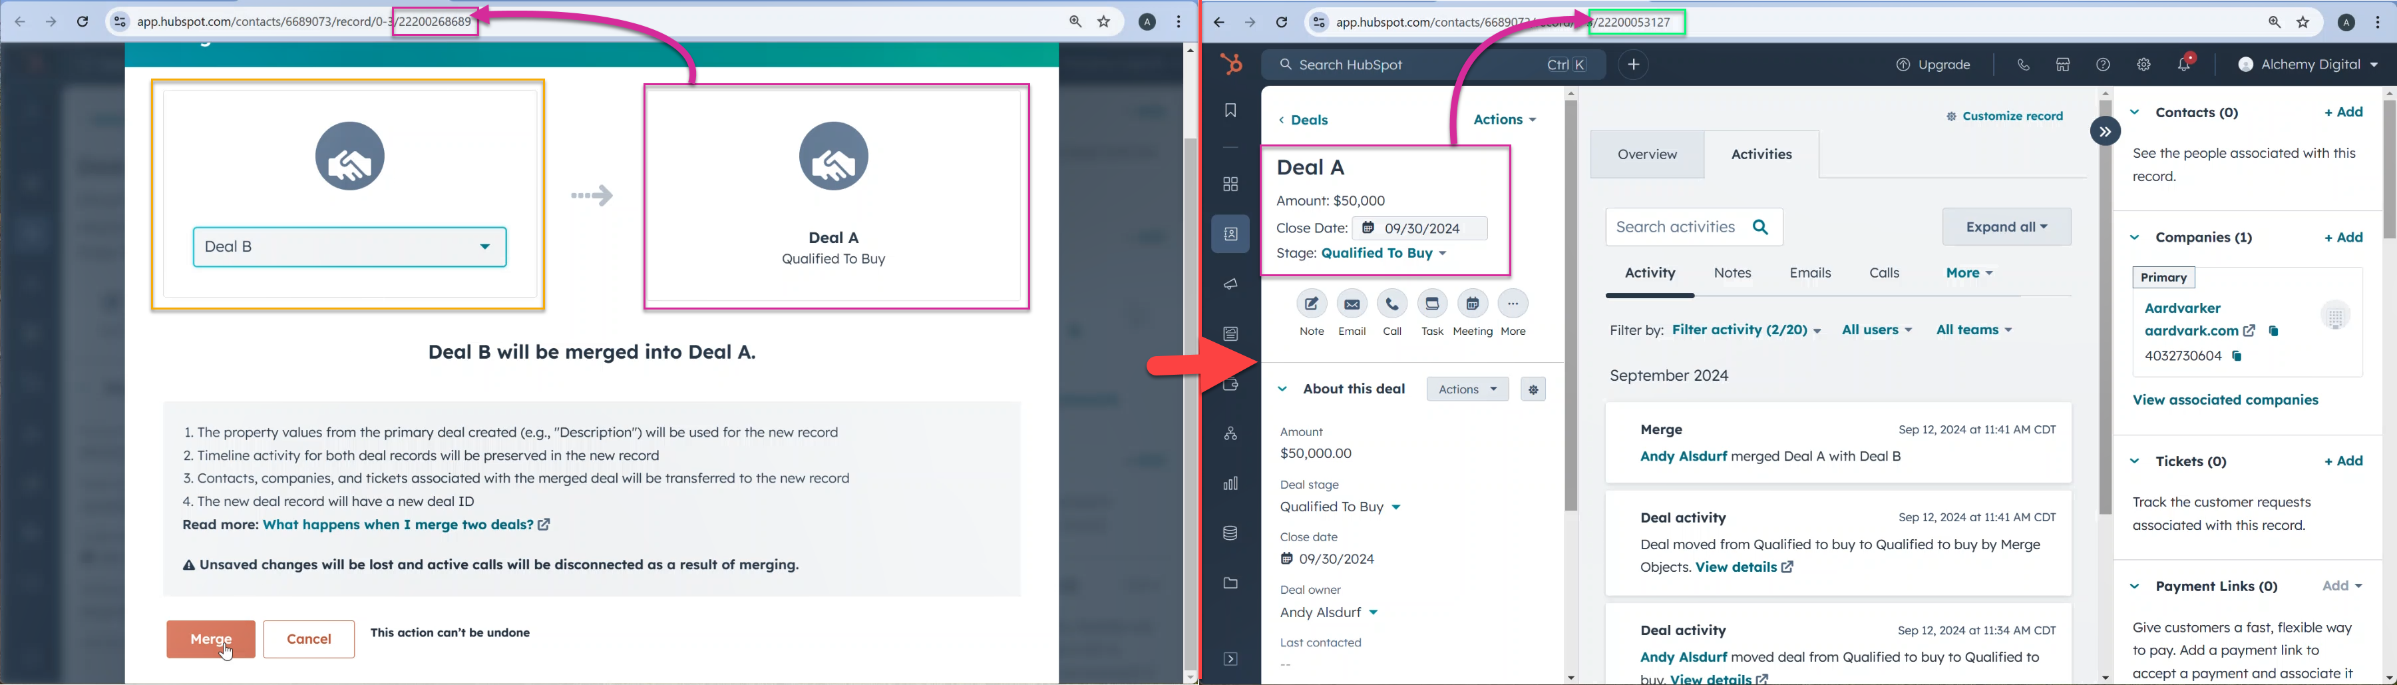The image size is (2397, 685).
Task: Open the Content icon in HubSpot sidebar
Action: [1230, 334]
